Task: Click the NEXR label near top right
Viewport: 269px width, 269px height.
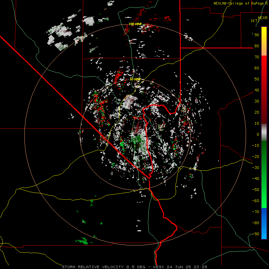Action: coord(263,18)
